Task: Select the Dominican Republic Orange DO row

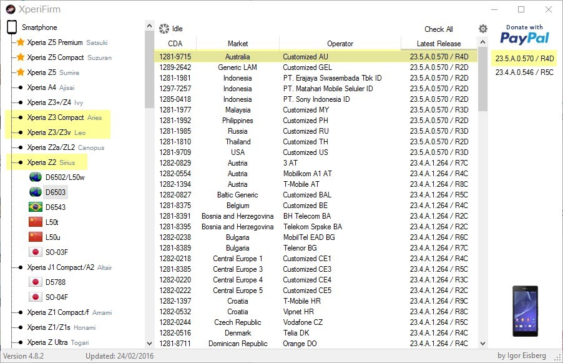Action: (x=316, y=343)
